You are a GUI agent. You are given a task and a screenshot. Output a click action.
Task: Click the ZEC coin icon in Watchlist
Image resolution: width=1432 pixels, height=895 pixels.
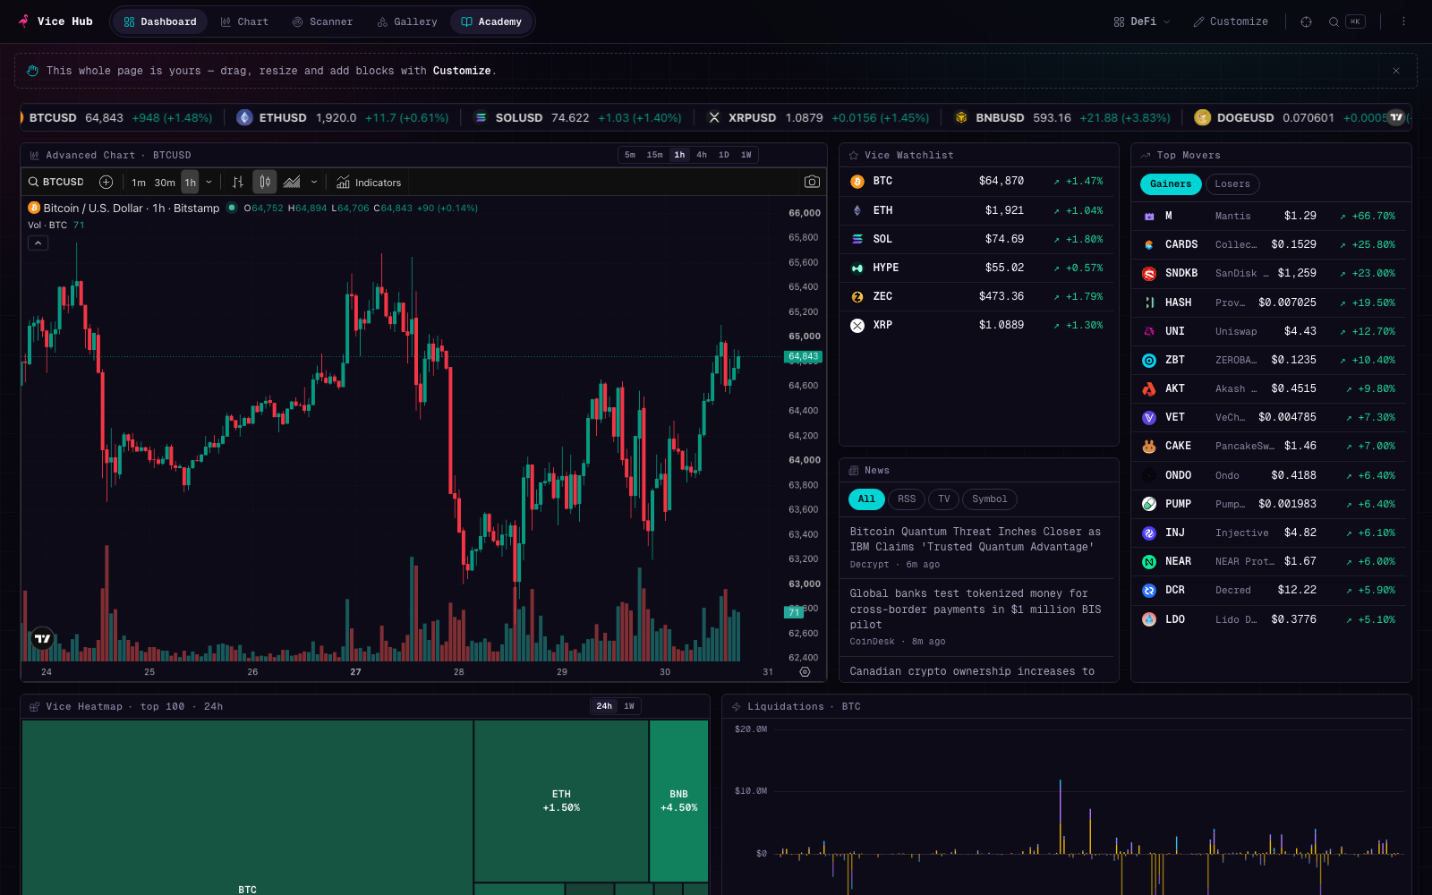(857, 296)
